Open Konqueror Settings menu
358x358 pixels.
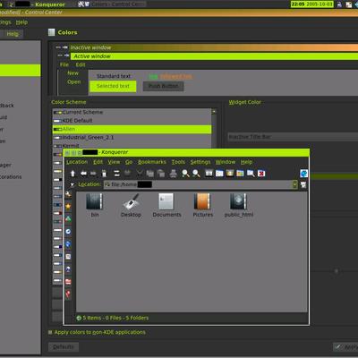pos(200,162)
